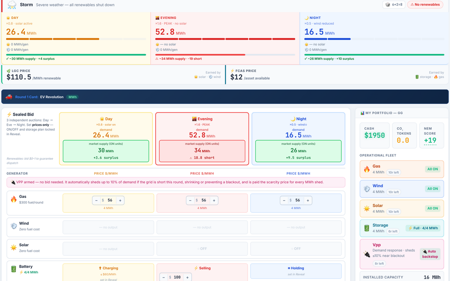Click the Gas flame icon in the generator list
Image resolution: width=450 pixels, height=281 pixels.
(14, 199)
